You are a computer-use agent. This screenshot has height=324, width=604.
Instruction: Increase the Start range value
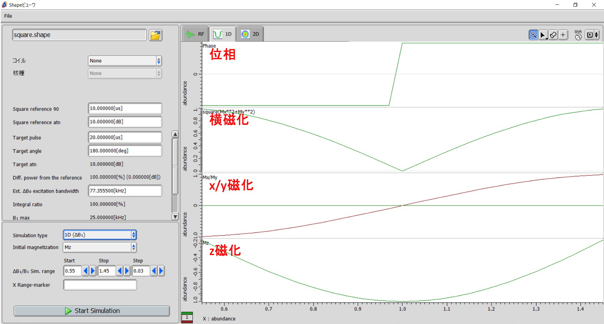(93, 271)
